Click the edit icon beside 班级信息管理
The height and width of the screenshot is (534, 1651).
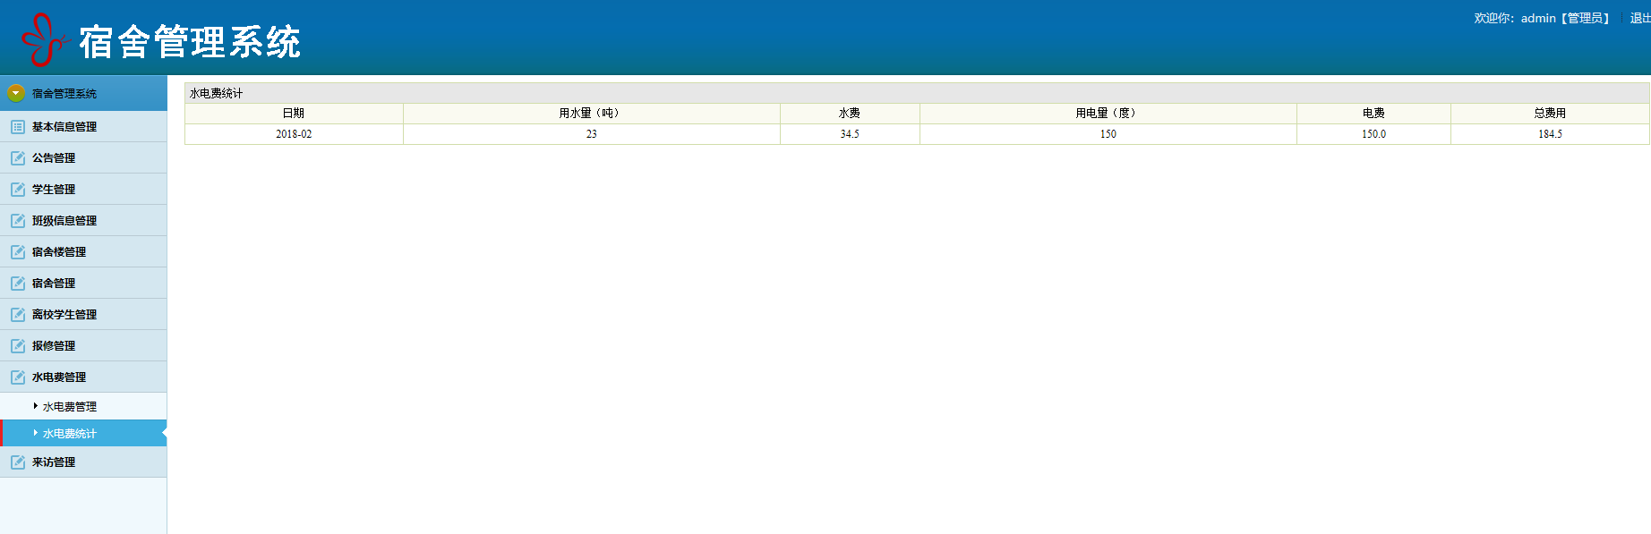point(18,221)
